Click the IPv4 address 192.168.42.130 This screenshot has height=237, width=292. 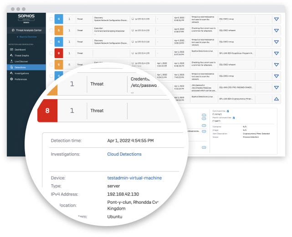click(x=123, y=194)
